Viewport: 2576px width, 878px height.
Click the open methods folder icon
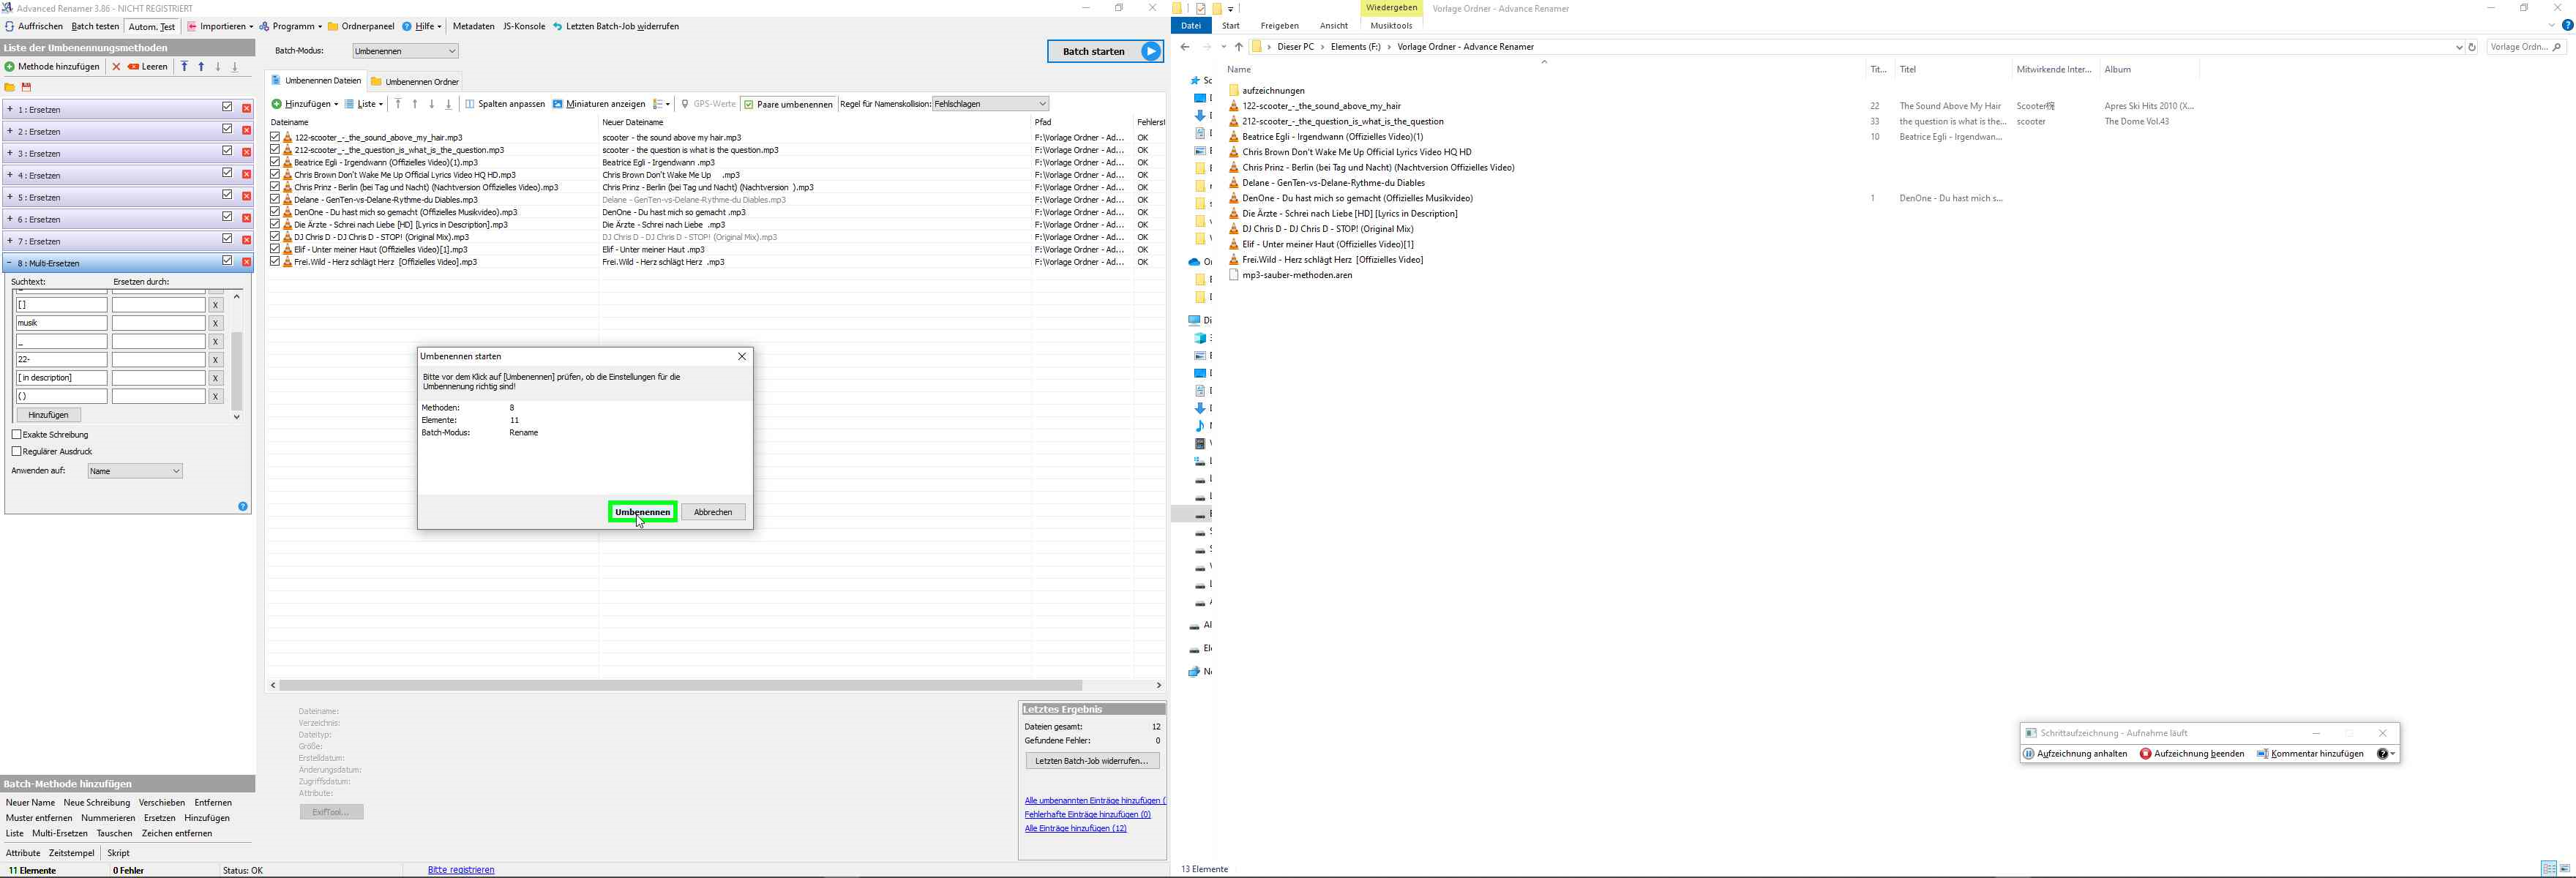click(x=10, y=87)
